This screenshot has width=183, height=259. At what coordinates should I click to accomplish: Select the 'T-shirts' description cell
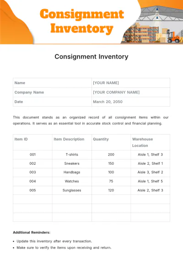[x=72, y=155]
